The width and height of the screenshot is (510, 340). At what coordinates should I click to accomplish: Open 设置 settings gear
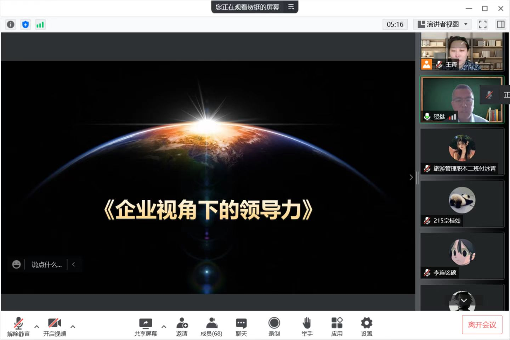pos(367,327)
